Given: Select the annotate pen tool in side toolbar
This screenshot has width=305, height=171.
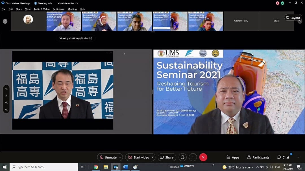Looking at the screenshot, I should (x=6, y=89).
